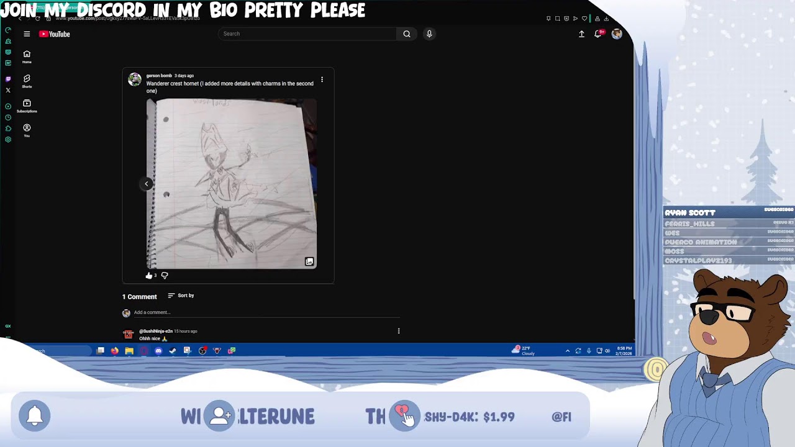Open Shorts in the YouTube sidebar
The image size is (795, 447).
click(27, 81)
